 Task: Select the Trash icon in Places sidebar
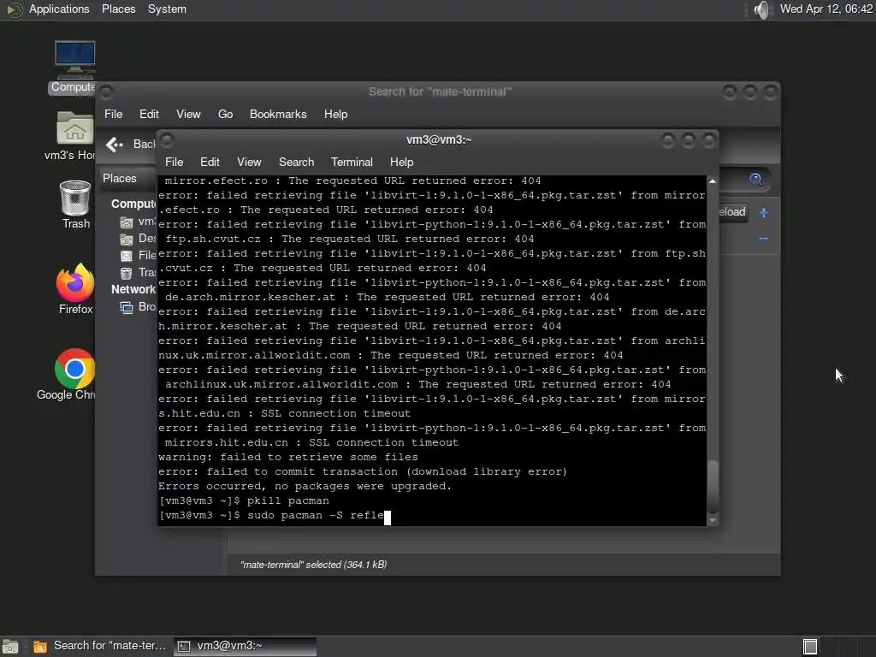(127, 273)
